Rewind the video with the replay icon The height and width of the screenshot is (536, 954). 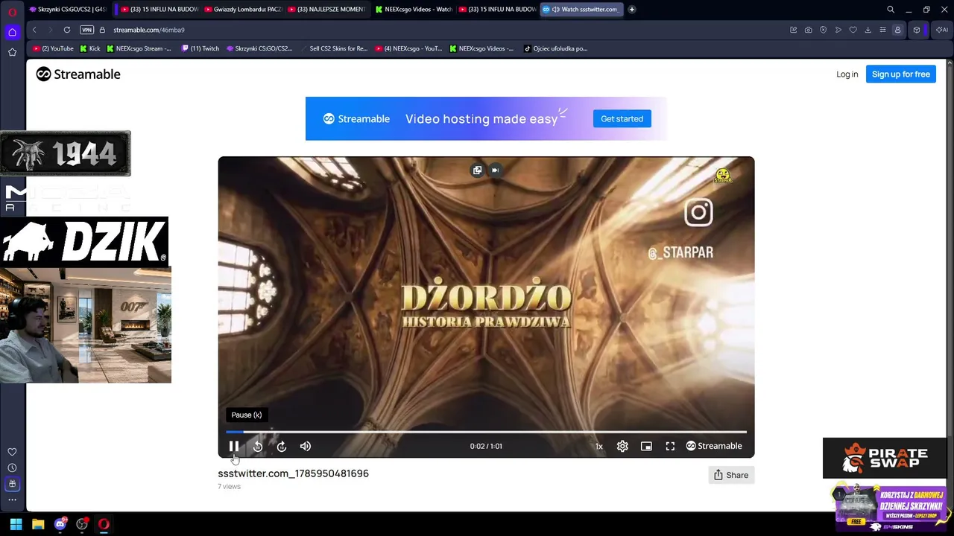258,446
